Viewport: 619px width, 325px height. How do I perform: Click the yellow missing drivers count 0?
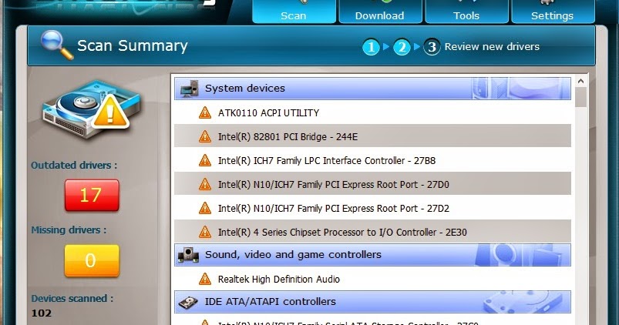click(92, 261)
